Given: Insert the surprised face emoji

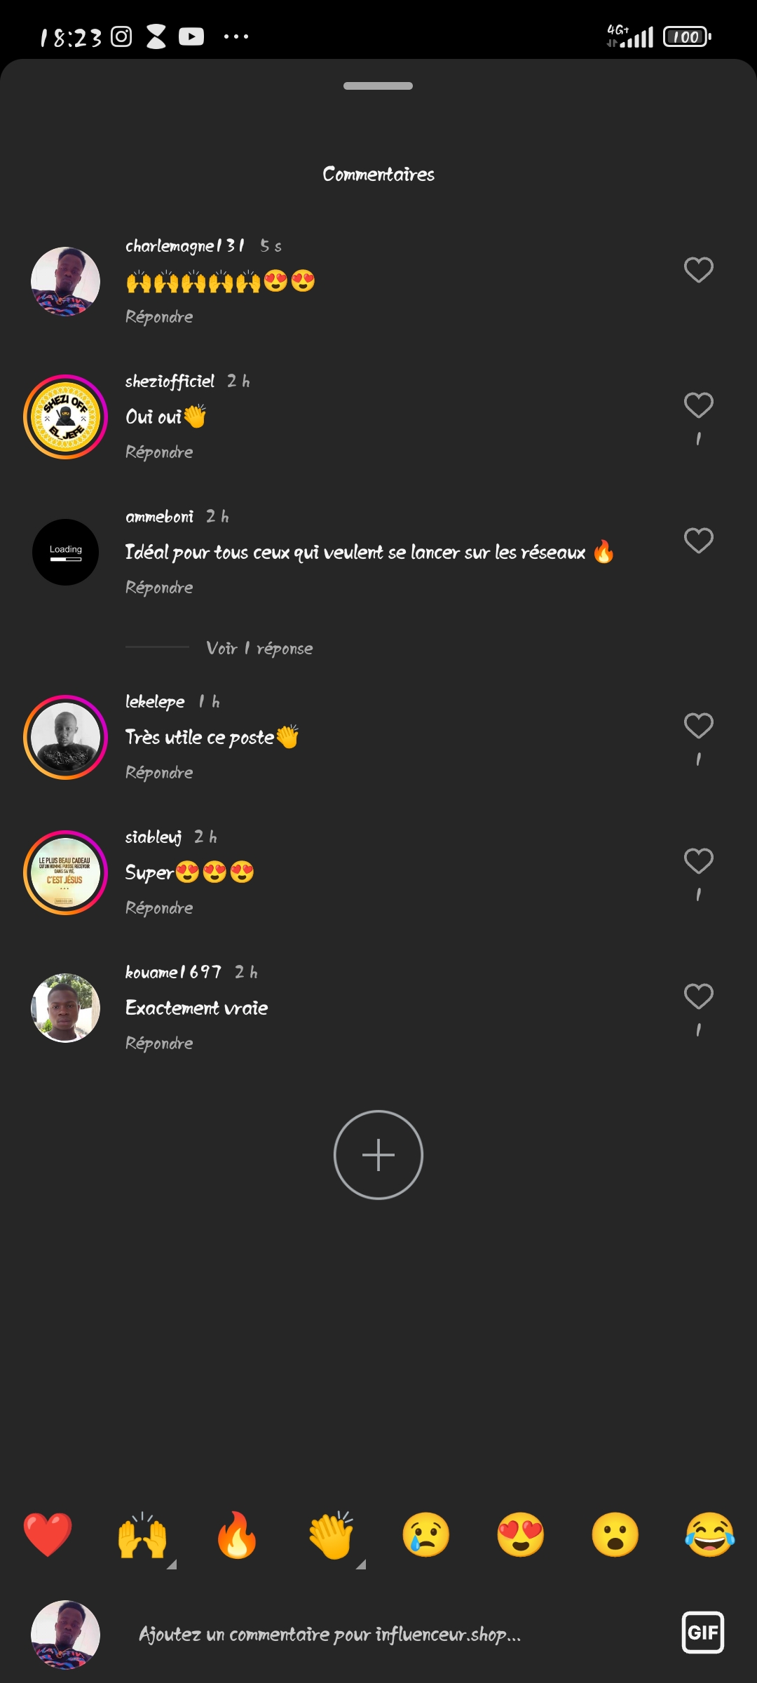Looking at the screenshot, I should [615, 1534].
